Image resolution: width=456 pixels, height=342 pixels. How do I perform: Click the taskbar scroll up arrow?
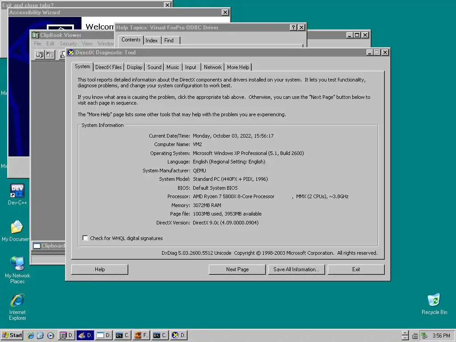[x=405, y=333]
